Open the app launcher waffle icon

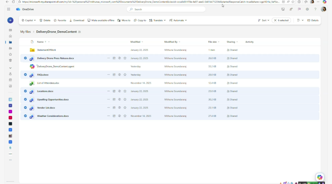8,9
